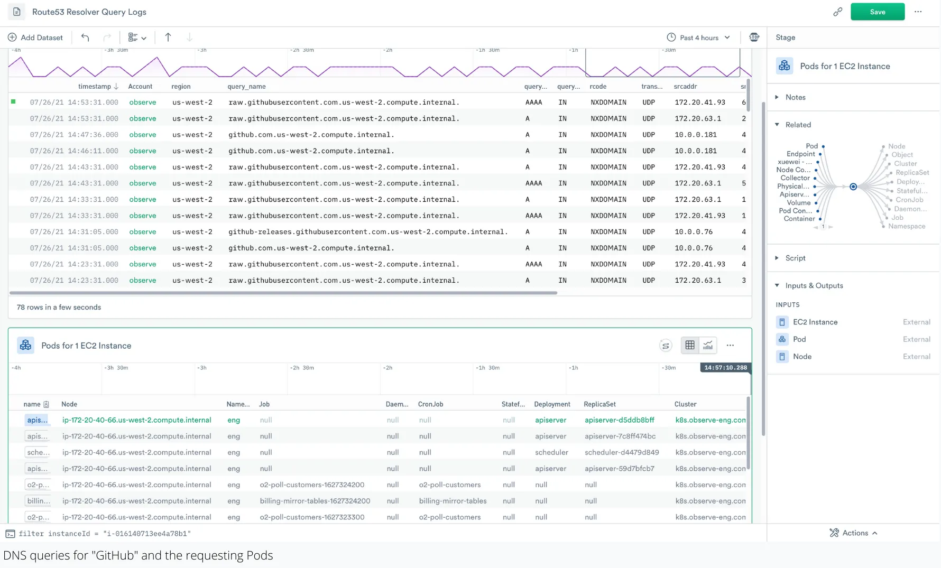Image resolution: width=941 pixels, height=568 pixels.
Task: Click the scheduler-d4479d849 ReplicaSet cell
Action: (x=622, y=452)
